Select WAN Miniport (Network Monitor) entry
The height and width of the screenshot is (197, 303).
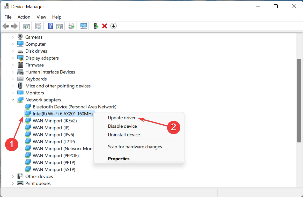point(63,149)
